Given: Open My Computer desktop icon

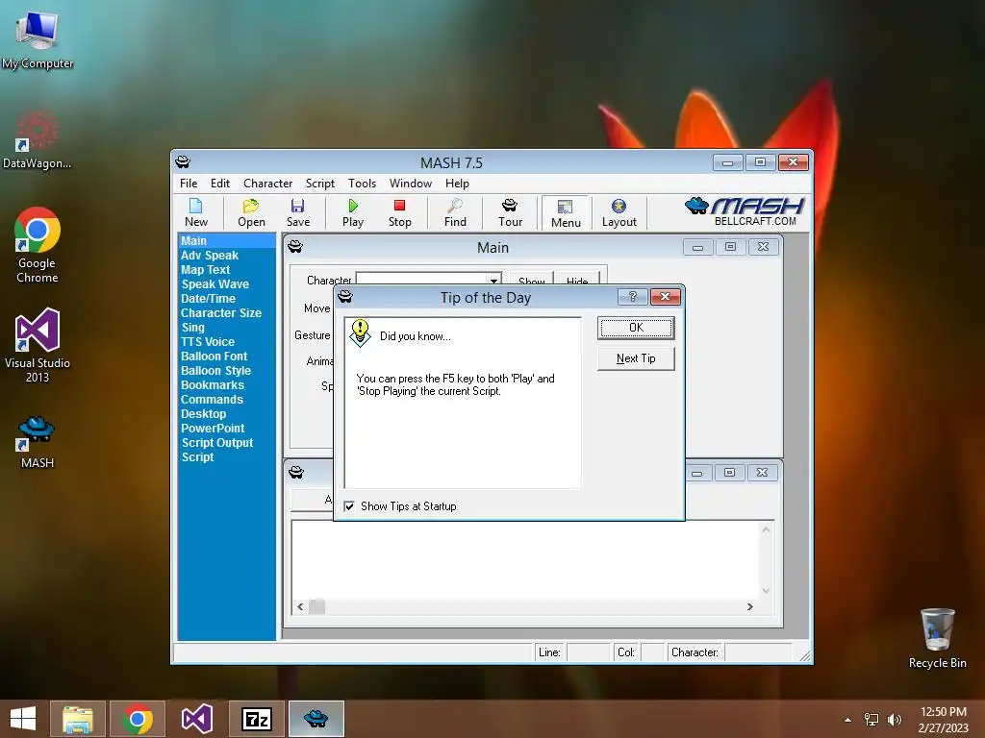Looking at the screenshot, I should tap(38, 38).
